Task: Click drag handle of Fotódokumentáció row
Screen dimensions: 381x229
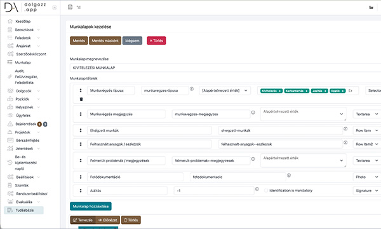Action: tap(81, 177)
